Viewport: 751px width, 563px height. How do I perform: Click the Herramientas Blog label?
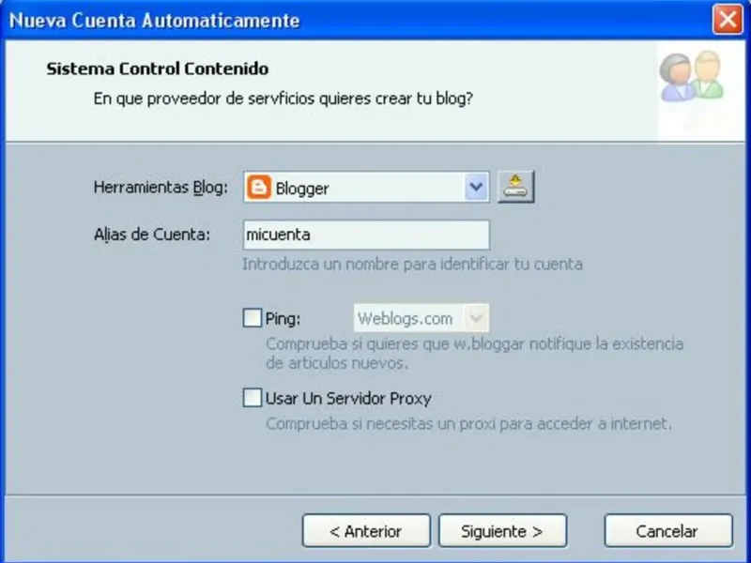point(161,188)
